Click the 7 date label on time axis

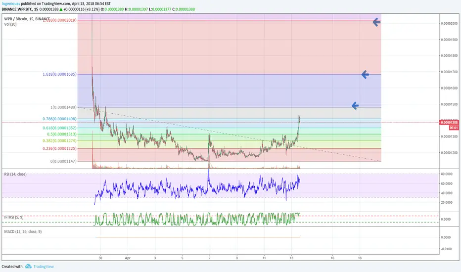click(210, 258)
